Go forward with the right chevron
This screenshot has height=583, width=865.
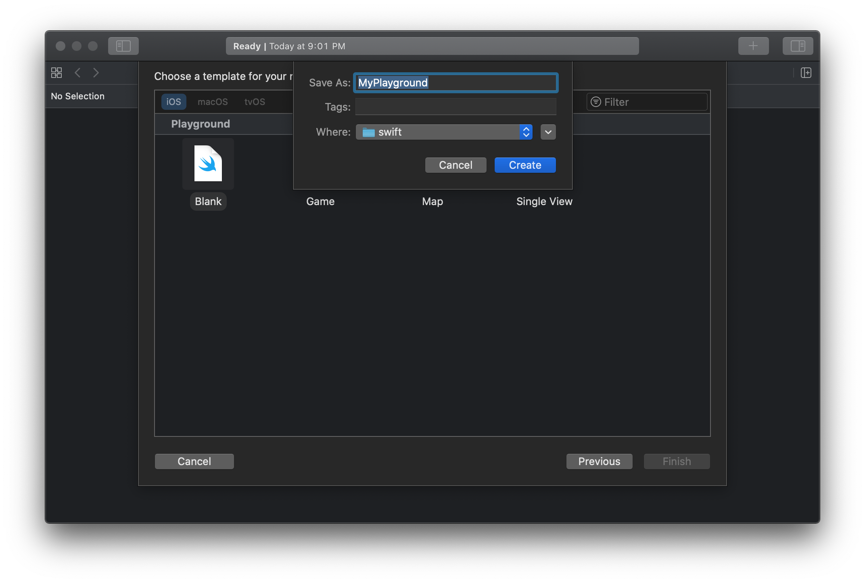coord(96,73)
